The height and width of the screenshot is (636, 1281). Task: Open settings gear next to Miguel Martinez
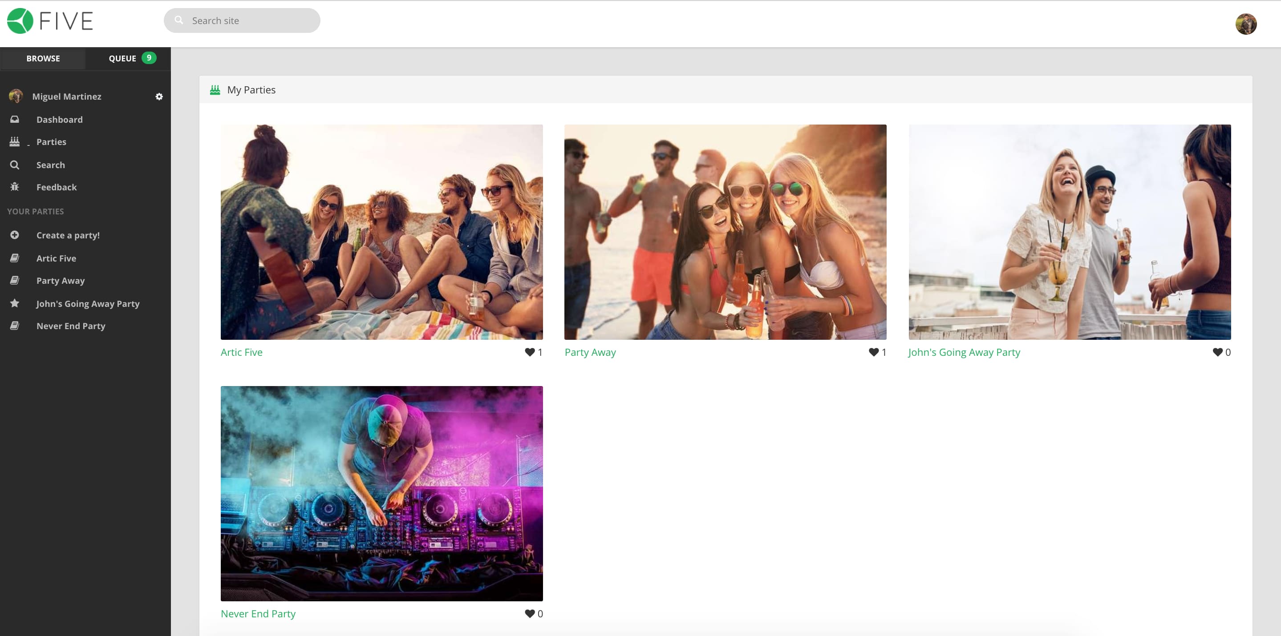(x=159, y=97)
